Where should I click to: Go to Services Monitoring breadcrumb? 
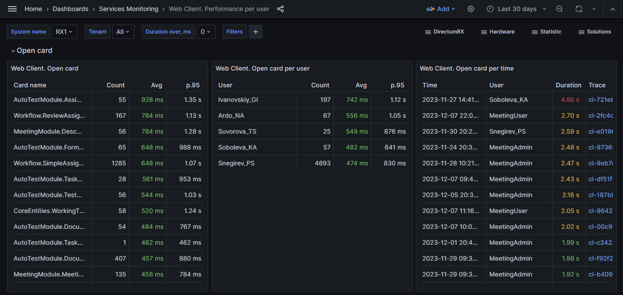(x=128, y=9)
